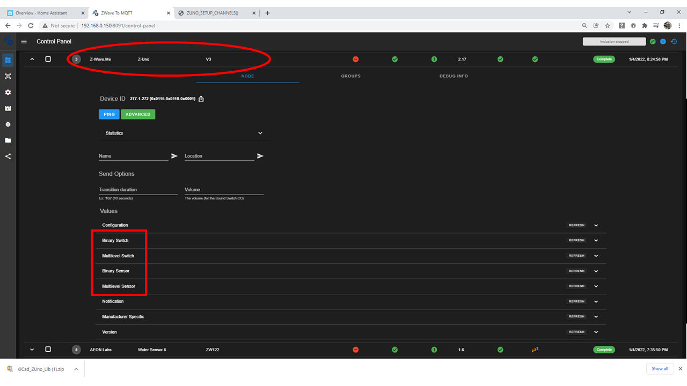Refresh the Multilevel Sensor values

576,286
